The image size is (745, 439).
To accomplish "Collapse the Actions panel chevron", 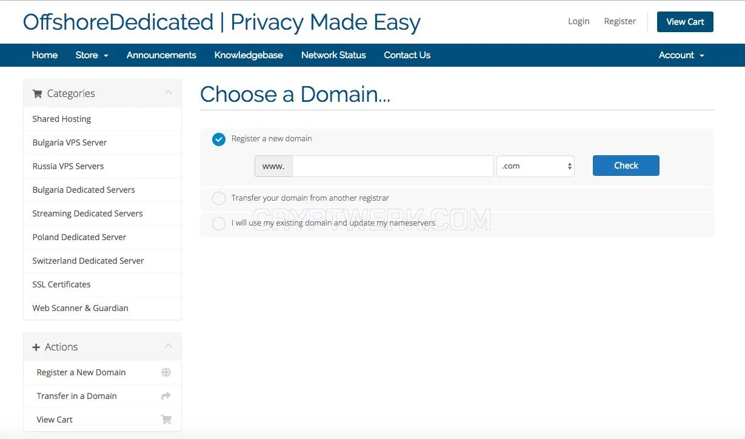I will pyautogui.click(x=169, y=346).
